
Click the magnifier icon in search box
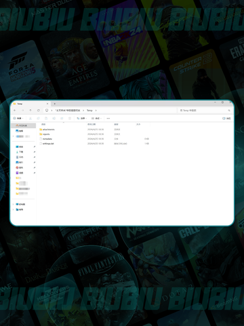coord(229,110)
